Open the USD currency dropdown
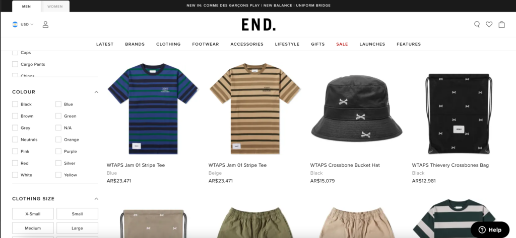 click(x=27, y=24)
